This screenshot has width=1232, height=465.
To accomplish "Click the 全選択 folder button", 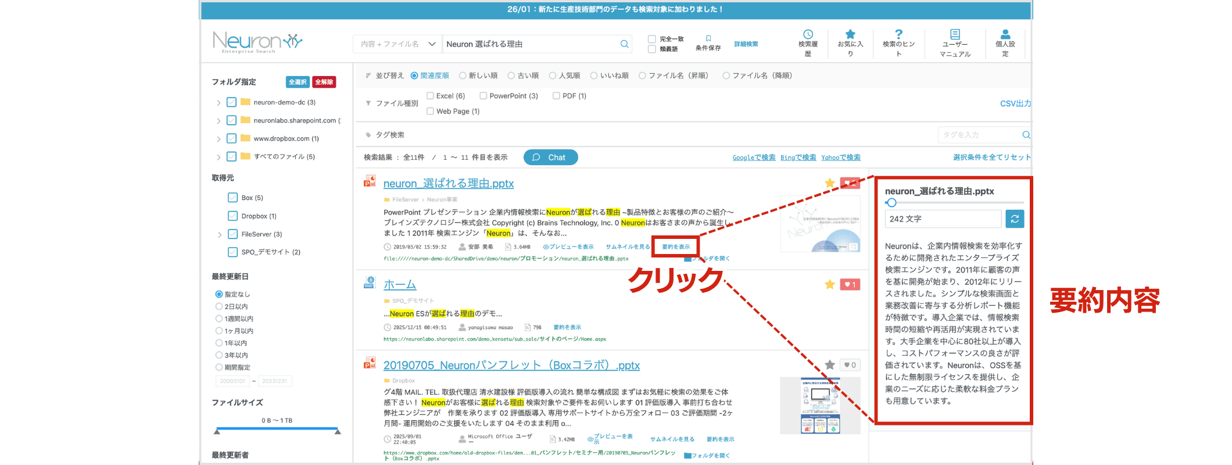I will point(298,82).
